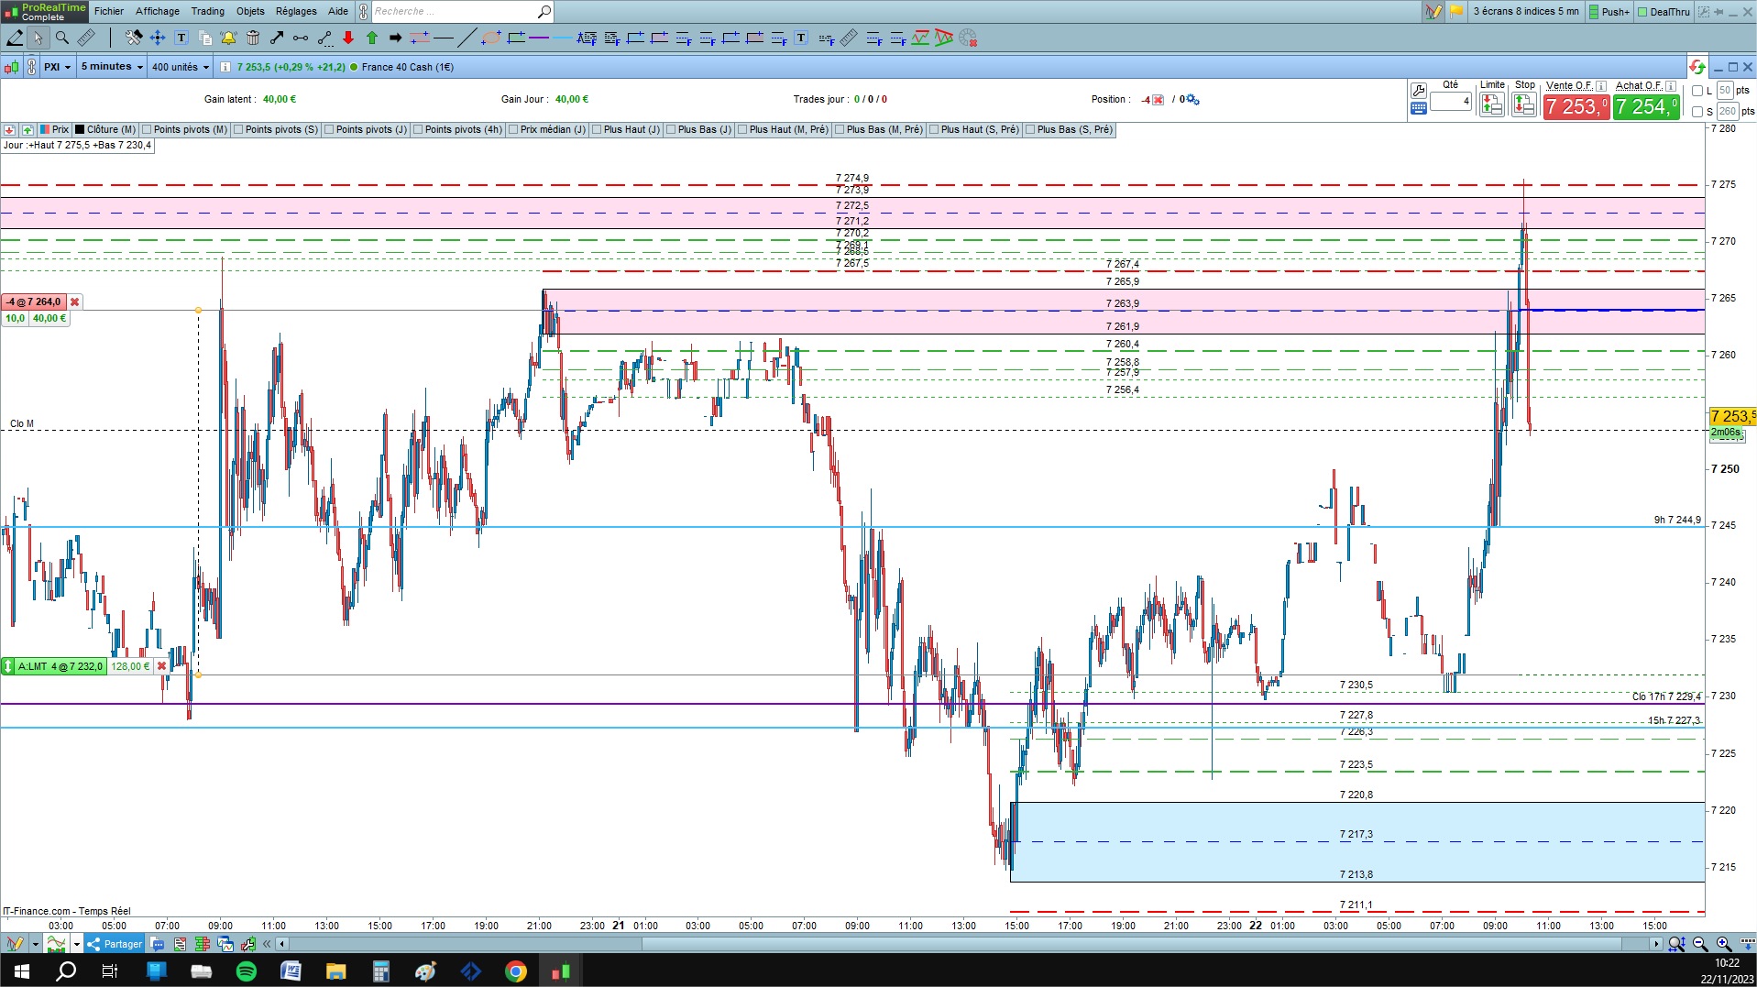Click the DealThru button

click(1664, 12)
